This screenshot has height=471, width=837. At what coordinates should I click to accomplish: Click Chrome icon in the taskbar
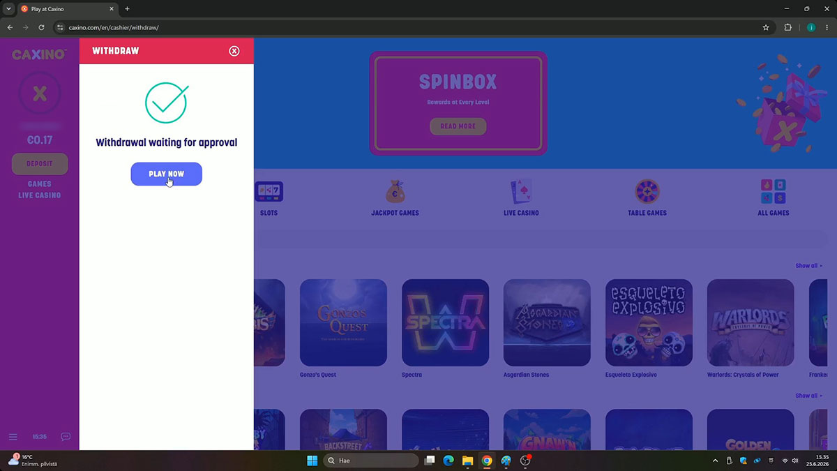(x=487, y=461)
